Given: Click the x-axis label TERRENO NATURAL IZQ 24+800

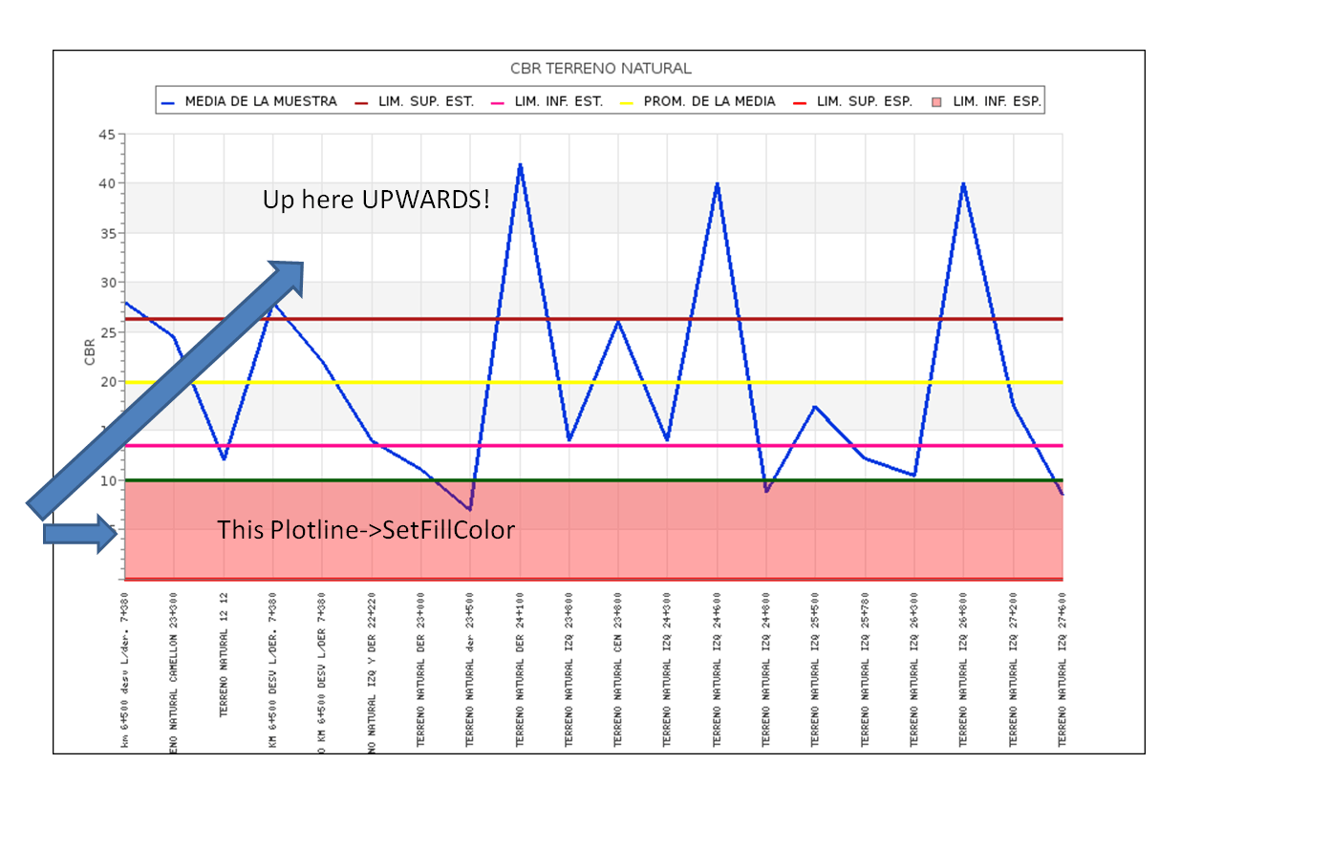Looking at the screenshot, I should tap(766, 669).
